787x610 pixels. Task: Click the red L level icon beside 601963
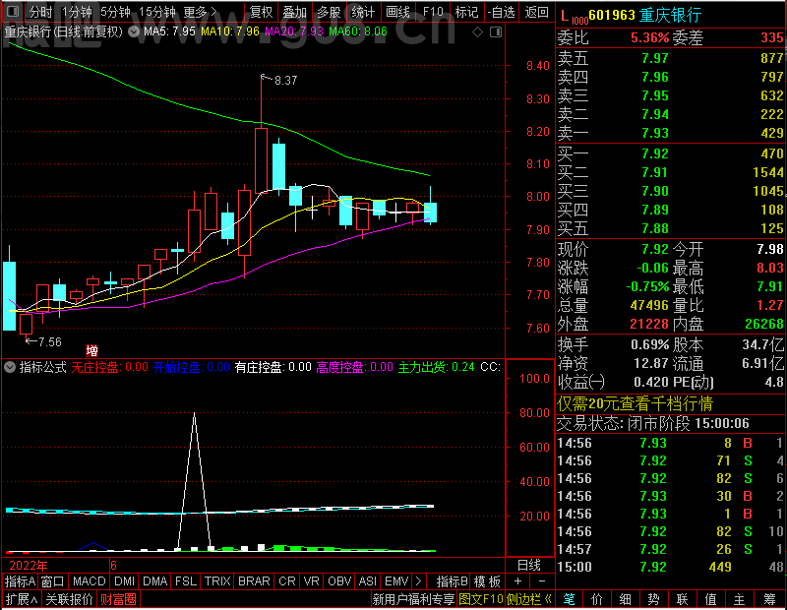point(564,16)
